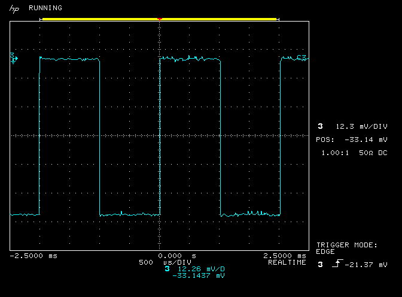Click the 500 us/DIV timebase readout
Viewport: 402px width, 297px height.
(x=165, y=262)
